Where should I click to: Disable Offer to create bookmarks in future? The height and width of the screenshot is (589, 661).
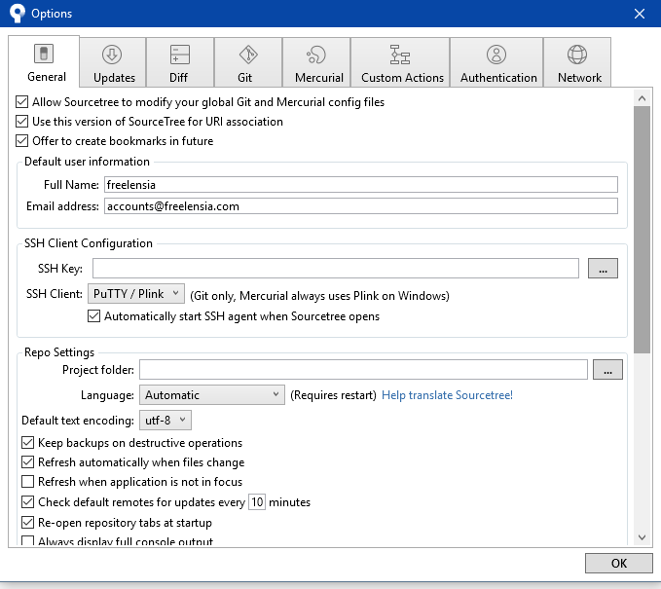click(22, 141)
